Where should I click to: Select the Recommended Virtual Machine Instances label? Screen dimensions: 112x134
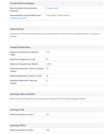click(24, 9)
